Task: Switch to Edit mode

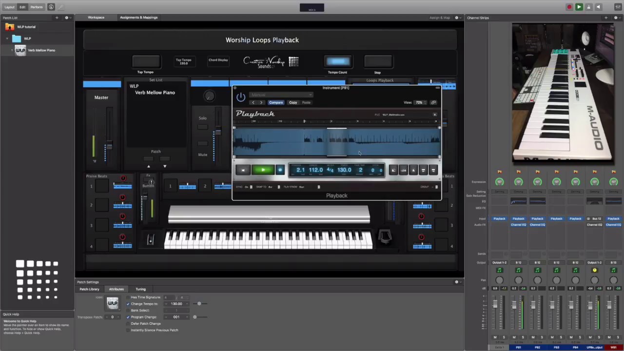Action: (x=22, y=7)
